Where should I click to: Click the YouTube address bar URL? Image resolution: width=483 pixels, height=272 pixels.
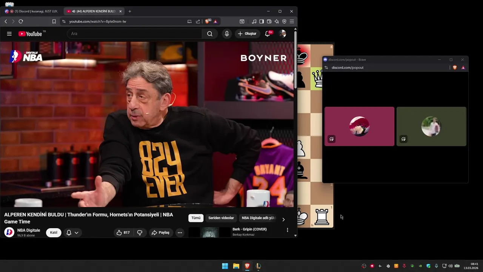pos(98,22)
